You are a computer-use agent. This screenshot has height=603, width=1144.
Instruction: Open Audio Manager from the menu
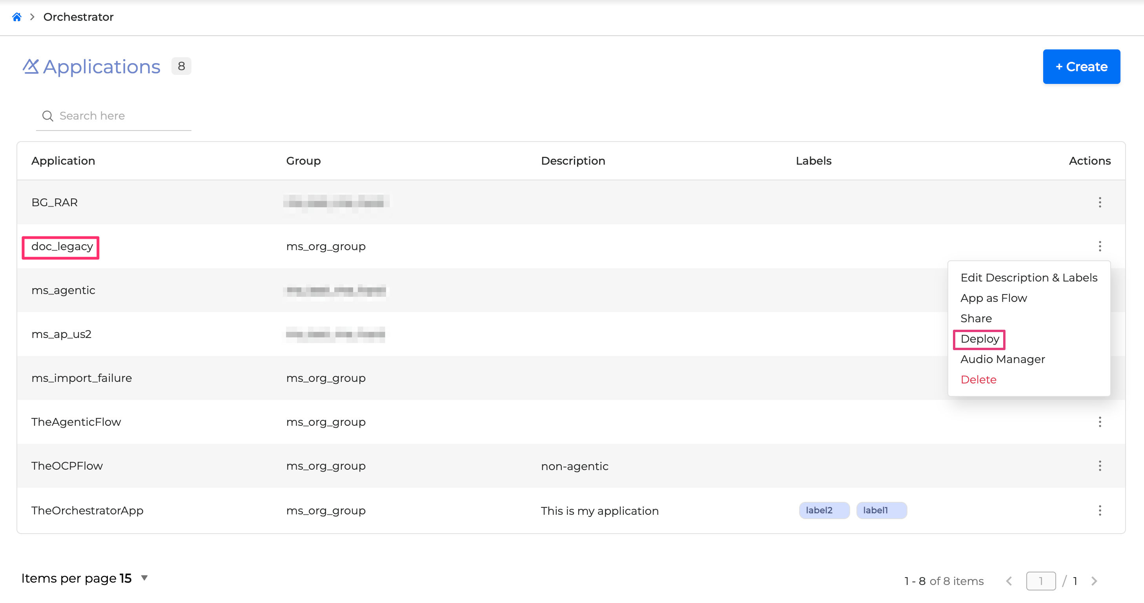pyautogui.click(x=1002, y=360)
